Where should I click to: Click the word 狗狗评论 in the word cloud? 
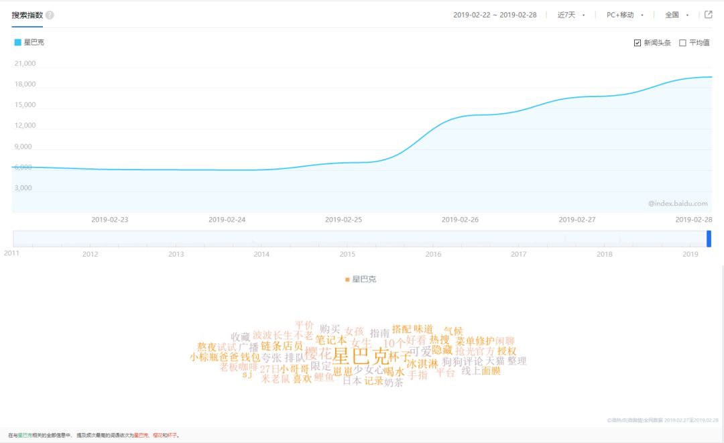462,361
